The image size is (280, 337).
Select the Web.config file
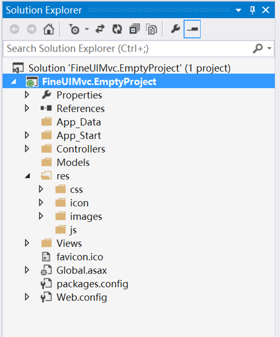(x=82, y=298)
